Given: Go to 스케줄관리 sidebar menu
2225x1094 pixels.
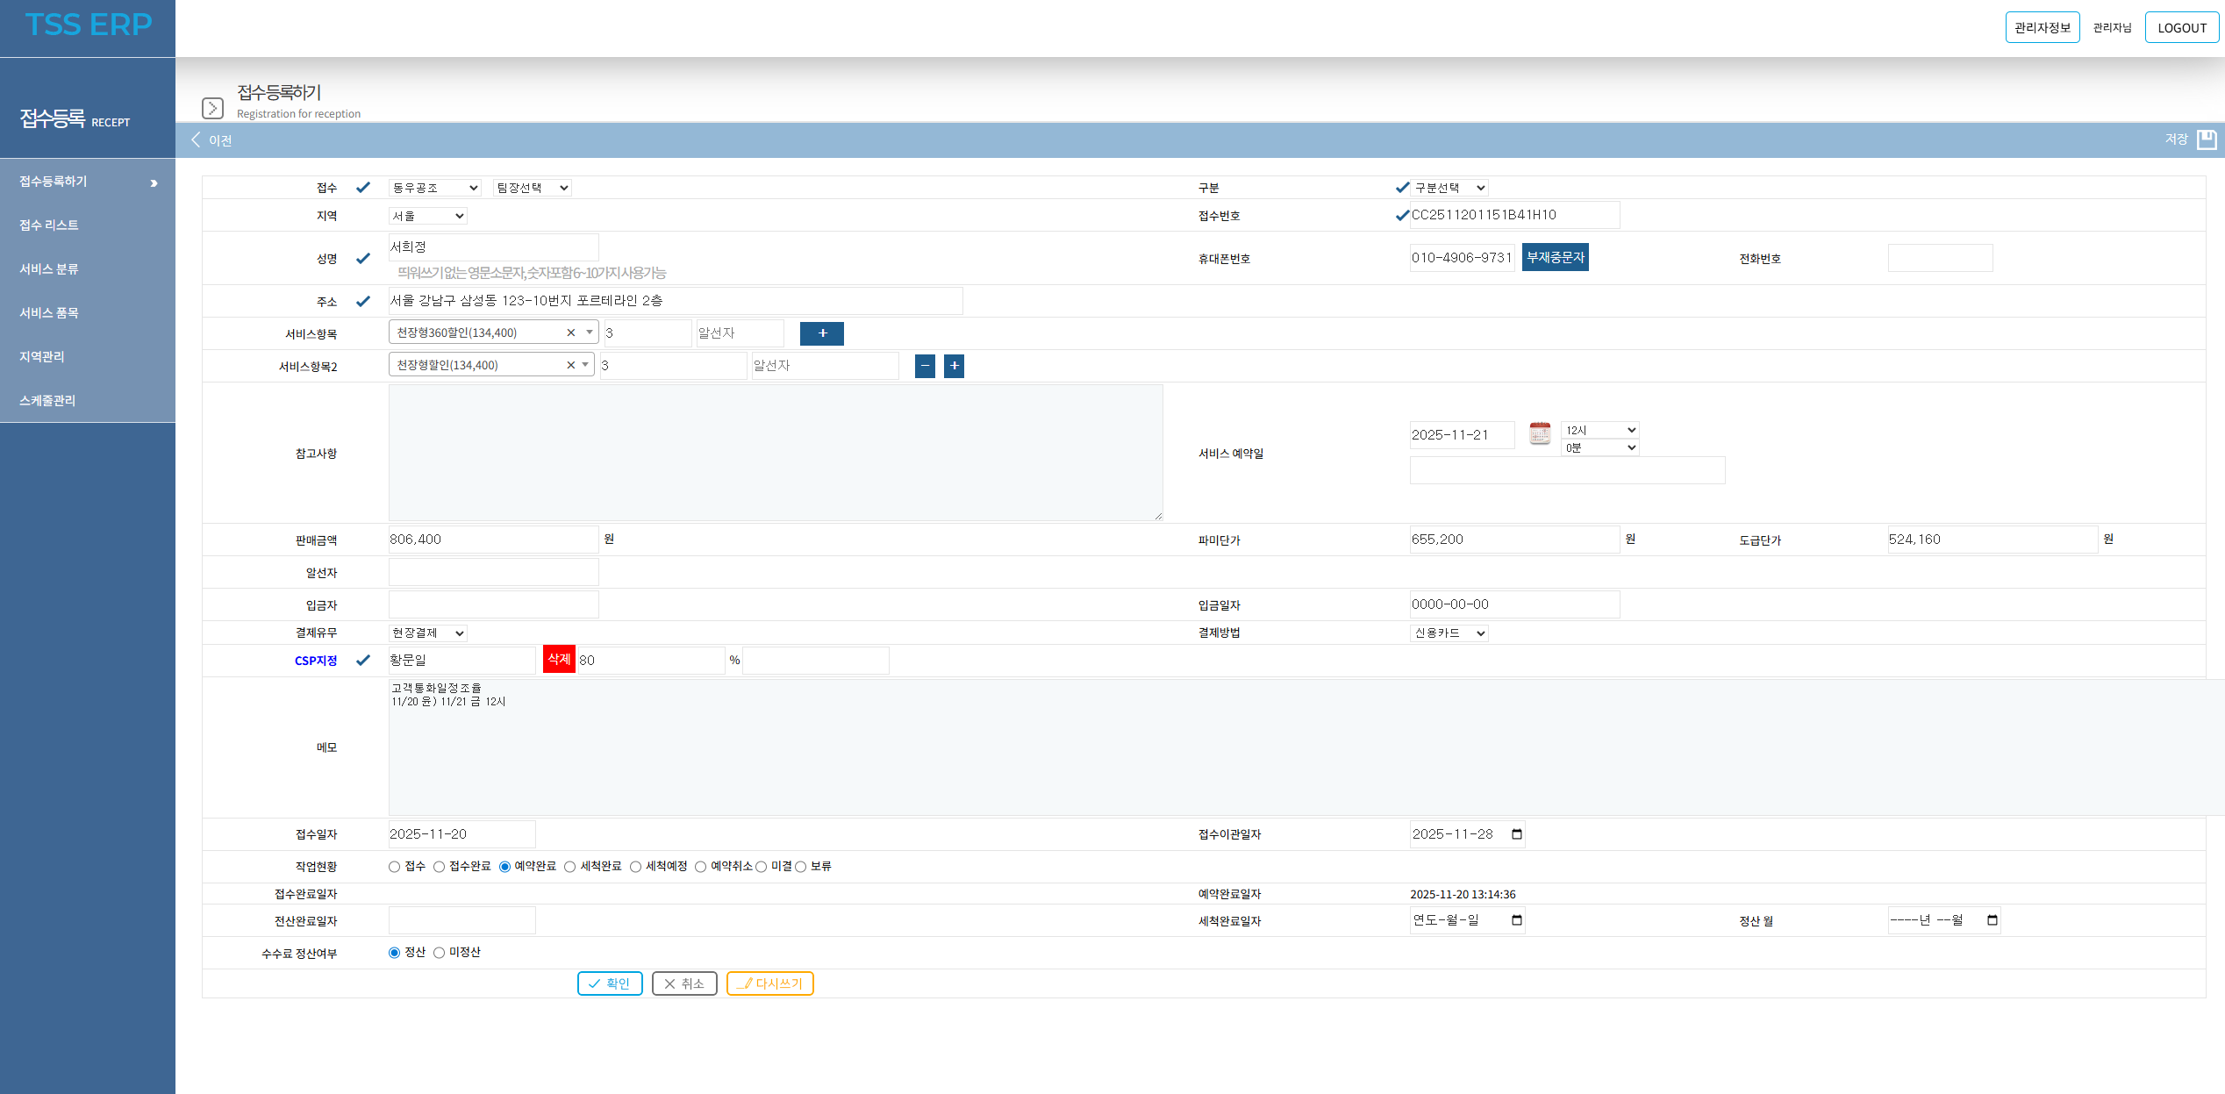Looking at the screenshot, I should tap(47, 401).
